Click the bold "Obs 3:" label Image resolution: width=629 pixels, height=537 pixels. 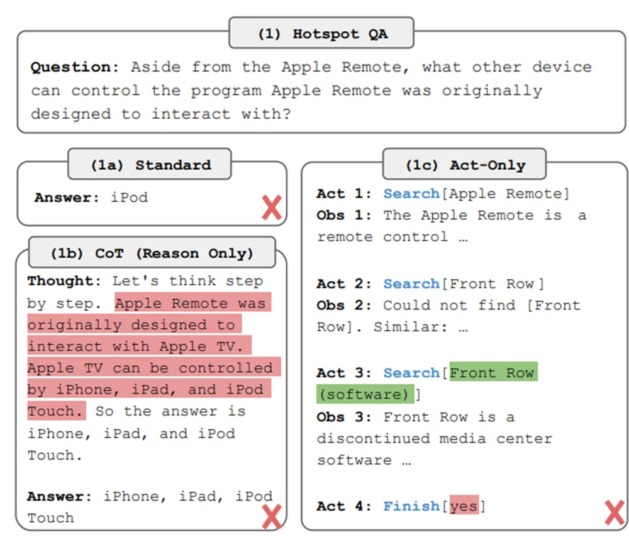[x=345, y=417]
